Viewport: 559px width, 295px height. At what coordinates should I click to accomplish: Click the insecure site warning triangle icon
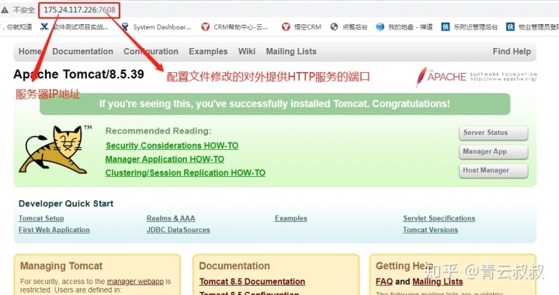[x=5, y=10]
